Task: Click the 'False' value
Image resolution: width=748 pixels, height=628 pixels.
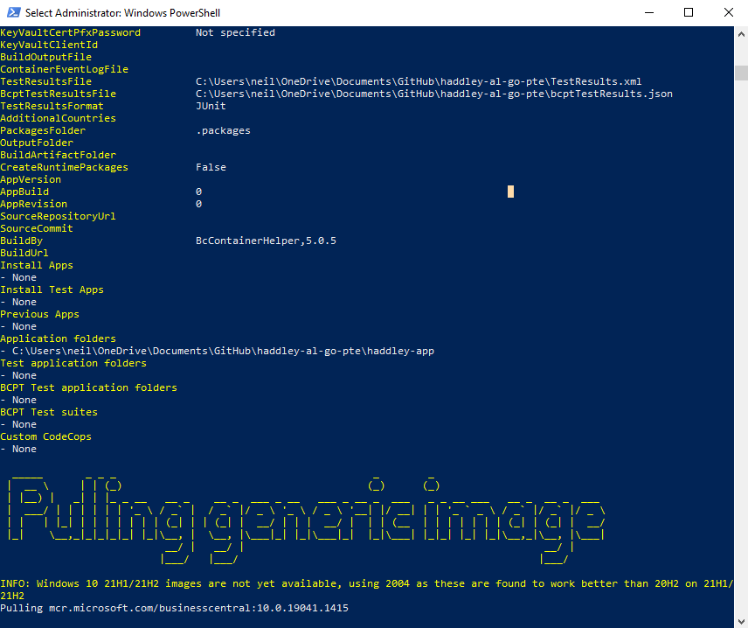Action: (211, 167)
